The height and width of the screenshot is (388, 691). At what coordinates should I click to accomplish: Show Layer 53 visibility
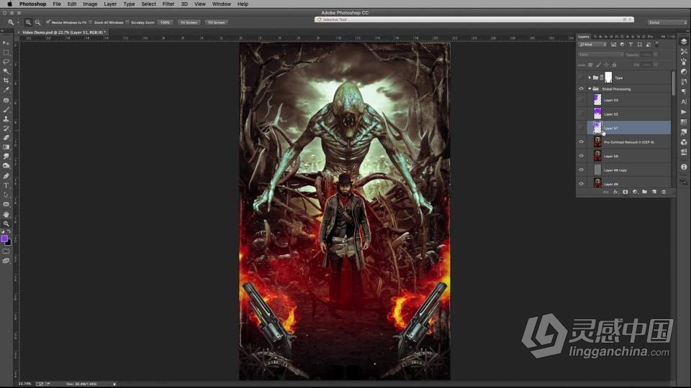coord(582,101)
